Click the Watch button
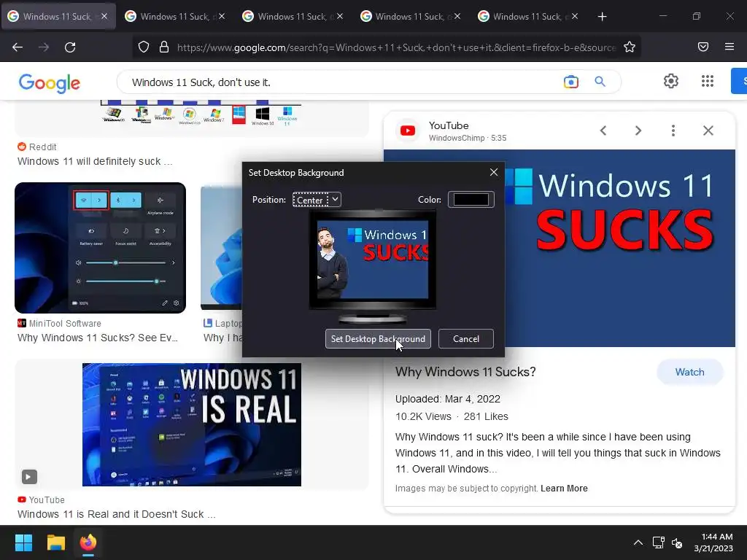 click(x=690, y=372)
